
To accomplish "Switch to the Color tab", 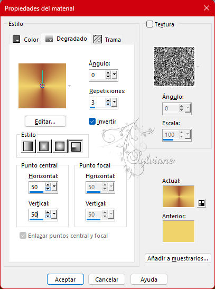I will [25, 40].
